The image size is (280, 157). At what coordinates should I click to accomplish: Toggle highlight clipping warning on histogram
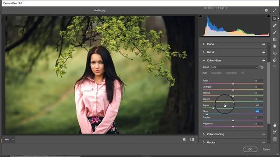coord(268,16)
